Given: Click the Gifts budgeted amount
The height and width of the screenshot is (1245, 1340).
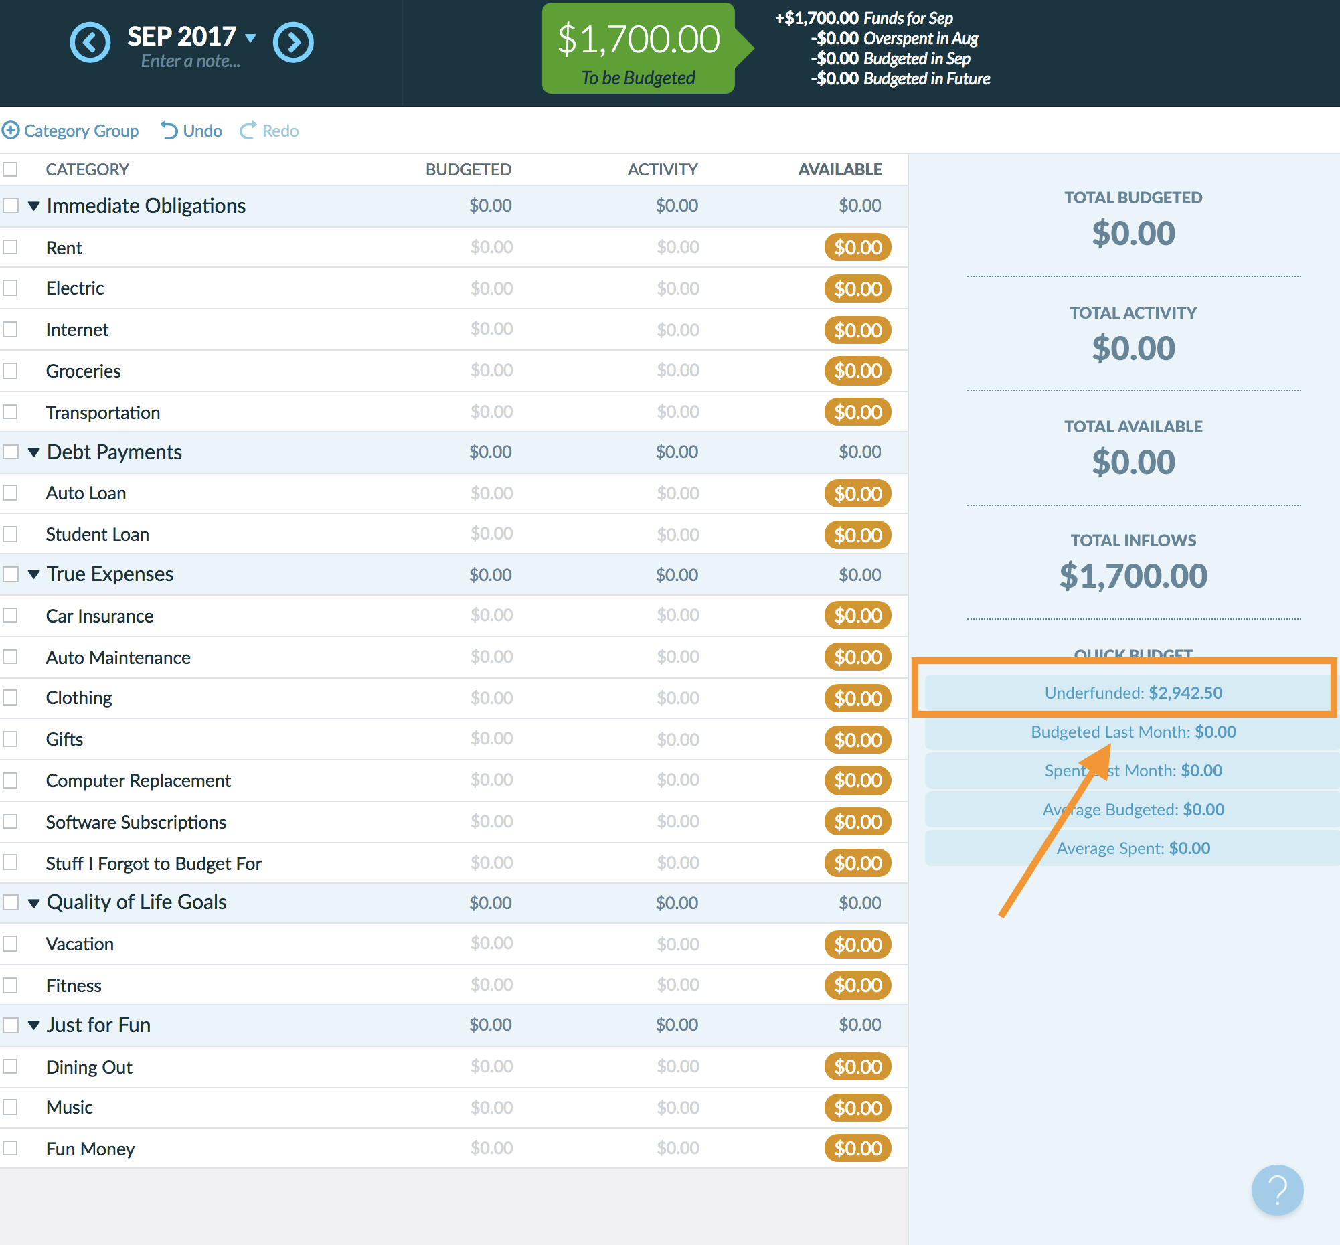Looking at the screenshot, I should click(x=491, y=739).
